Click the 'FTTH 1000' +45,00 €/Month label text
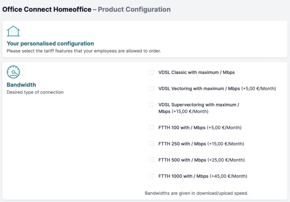 (203, 176)
